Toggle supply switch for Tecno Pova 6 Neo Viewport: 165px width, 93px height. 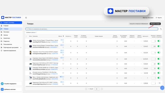point(159,52)
